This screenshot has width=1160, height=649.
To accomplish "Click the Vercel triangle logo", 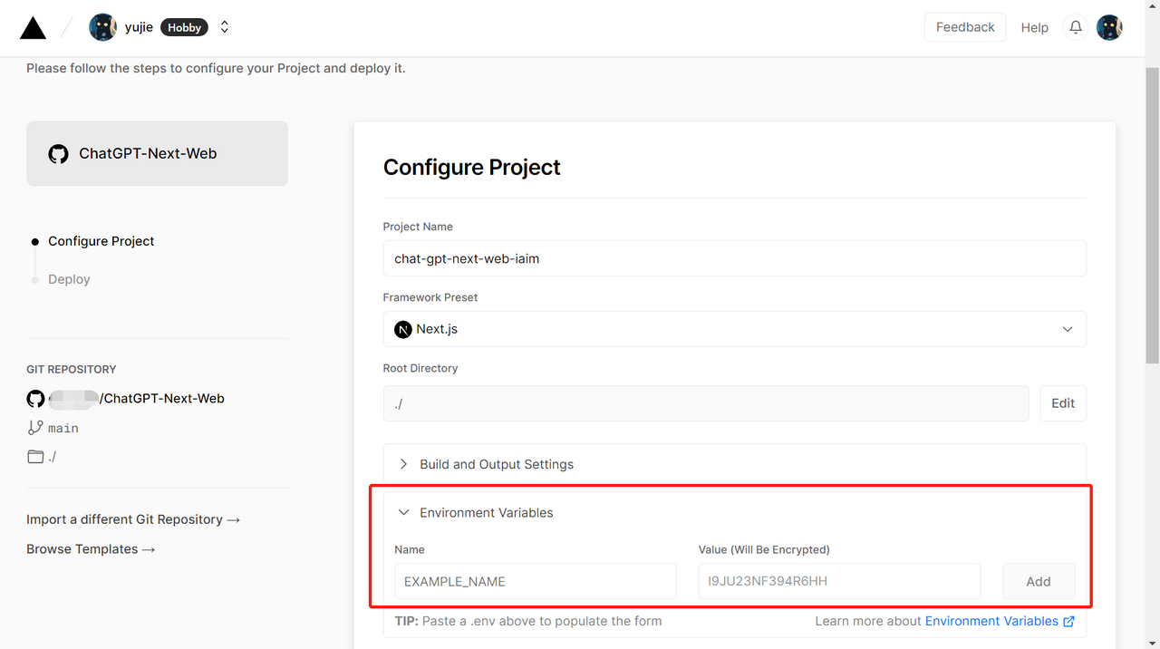I will tap(33, 28).
